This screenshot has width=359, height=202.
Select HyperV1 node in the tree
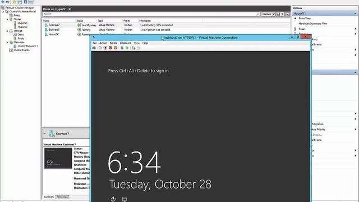pyautogui.click(x=22, y=23)
